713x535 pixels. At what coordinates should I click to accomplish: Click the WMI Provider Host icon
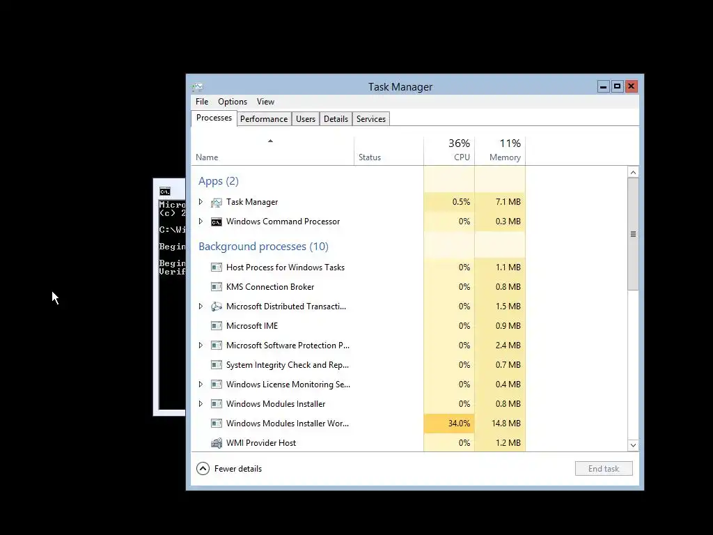click(217, 442)
